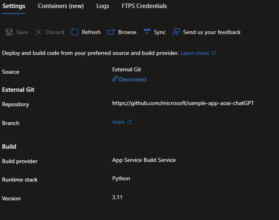
Task: Click the Save floppy disk icon
Action: [x=9, y=32]
